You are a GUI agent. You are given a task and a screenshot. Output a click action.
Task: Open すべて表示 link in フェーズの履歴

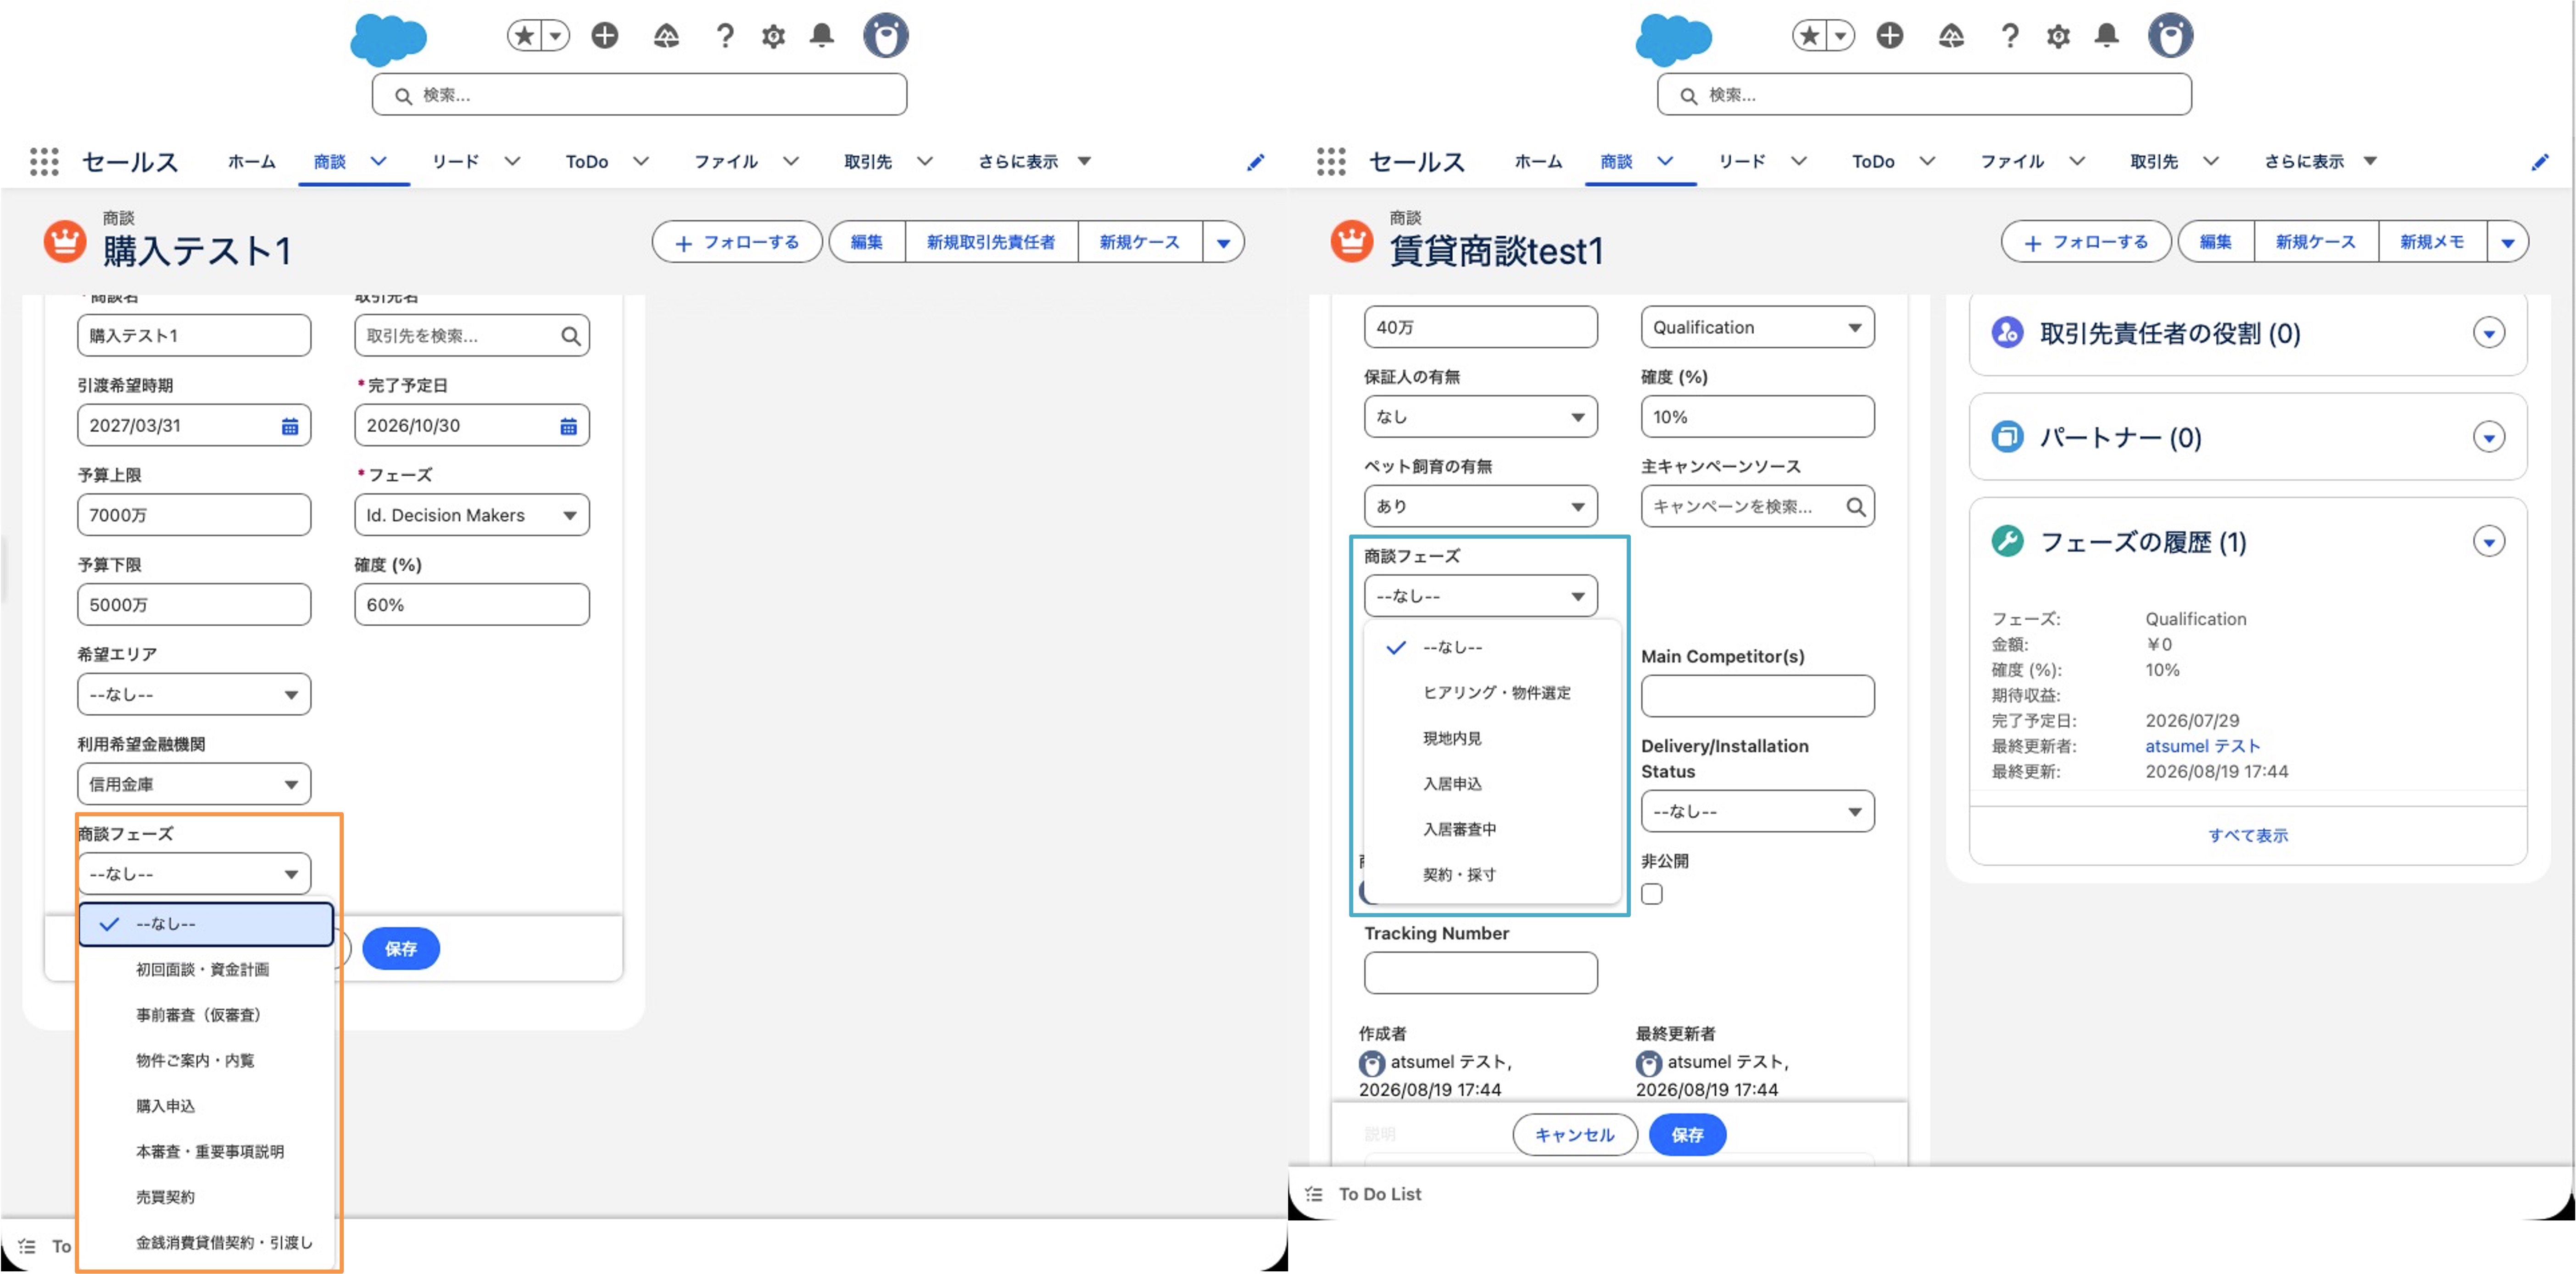pyautogui.click(x=2247, y=835)
